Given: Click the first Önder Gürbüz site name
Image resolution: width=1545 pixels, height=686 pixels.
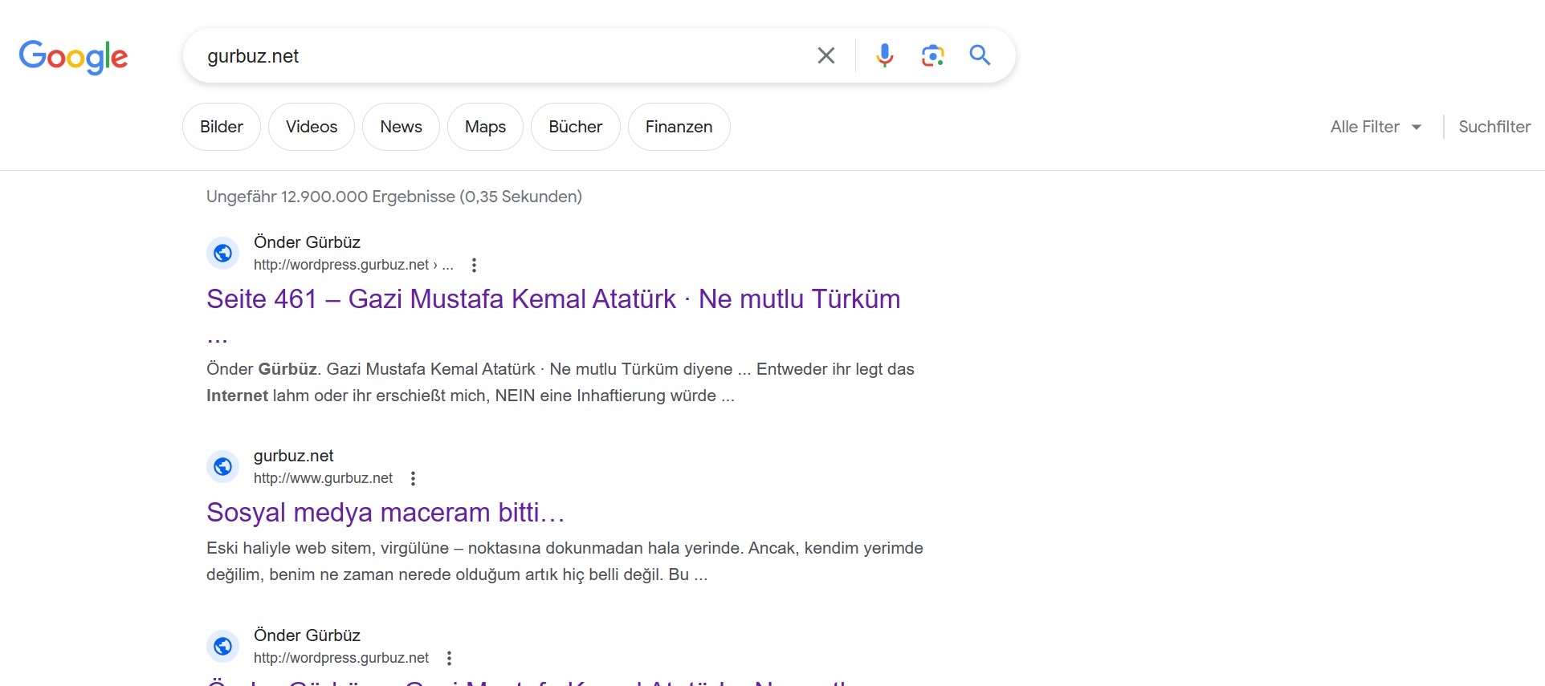Looking at the screenshot, I should (x=307, y=242).
